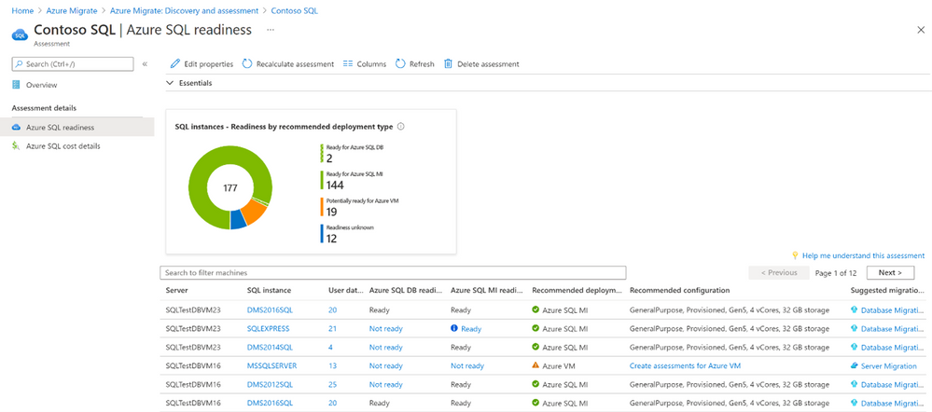The height and width of the screenshot is (412, 932).
Task: Click the Recalculate assessment circular arrow icon
Action: [x=247, y=63]
